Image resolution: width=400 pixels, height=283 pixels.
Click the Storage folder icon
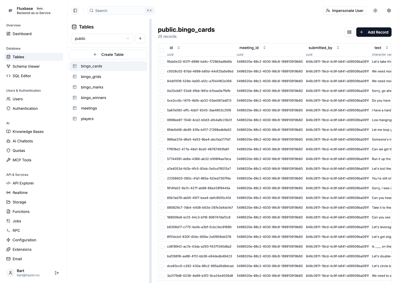click(x=8, y=202)
